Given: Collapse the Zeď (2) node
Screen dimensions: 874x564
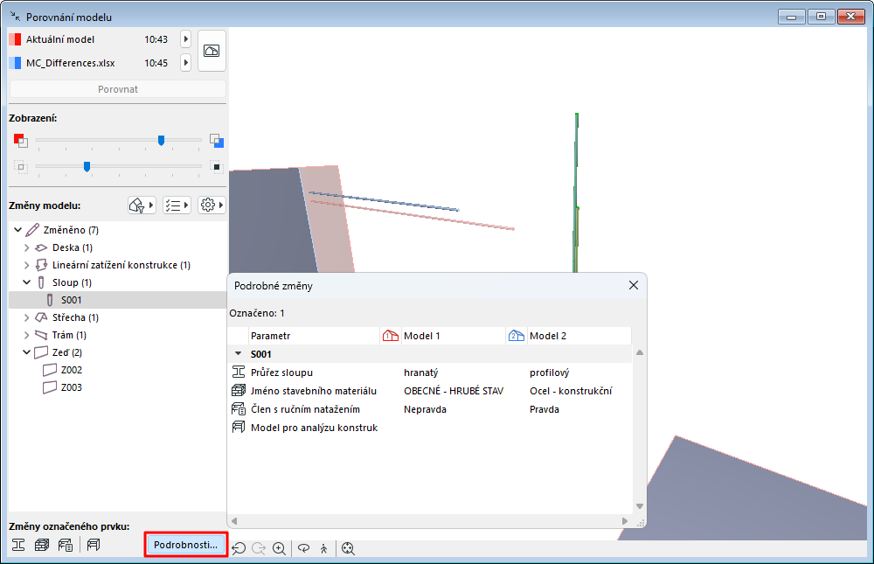Looking at the screenshot, I should (x=27, y=352).
